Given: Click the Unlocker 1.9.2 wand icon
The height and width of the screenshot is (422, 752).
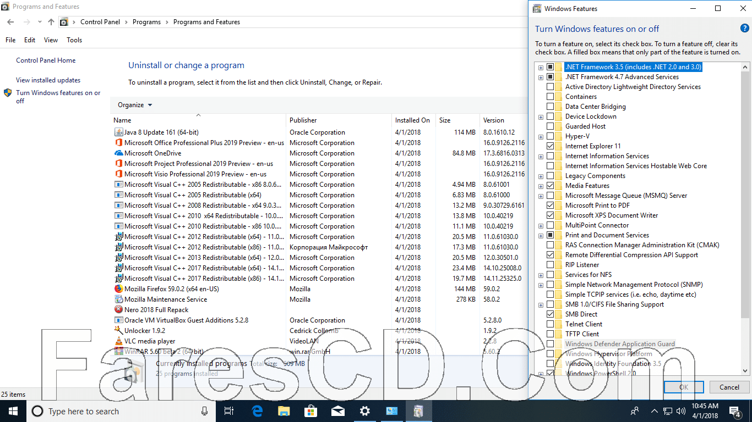Looking at the screenshot, I should (x=118, y=331).
